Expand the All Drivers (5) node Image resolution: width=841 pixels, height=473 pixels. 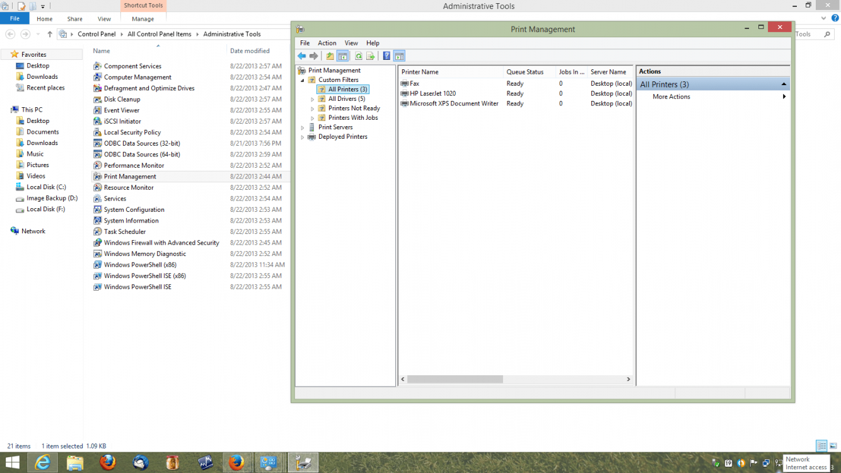tap(313, 99)
